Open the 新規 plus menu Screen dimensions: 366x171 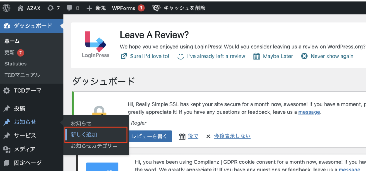pos(96,8)
